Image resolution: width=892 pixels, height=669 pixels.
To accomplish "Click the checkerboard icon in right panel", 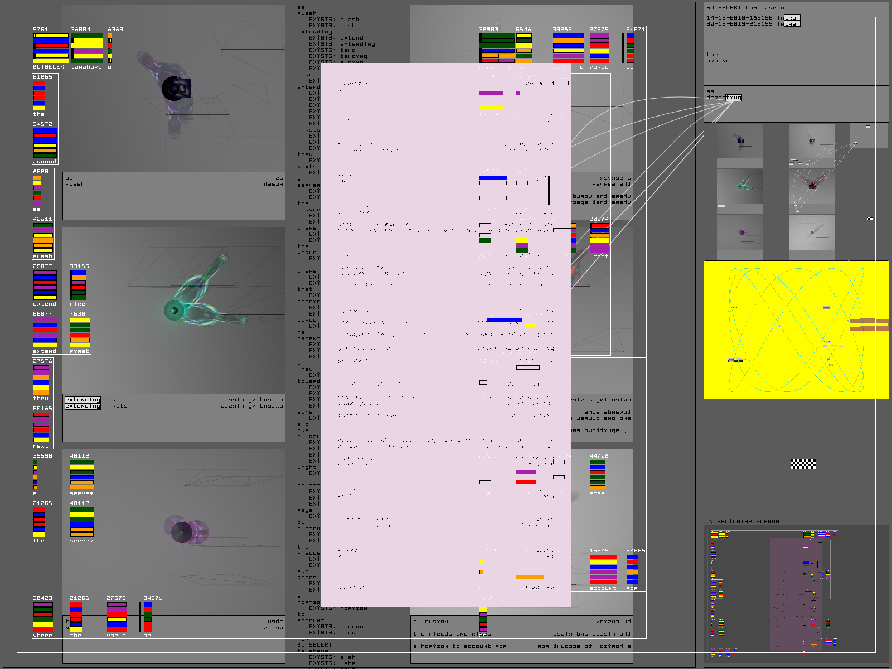I will [803, 464].
